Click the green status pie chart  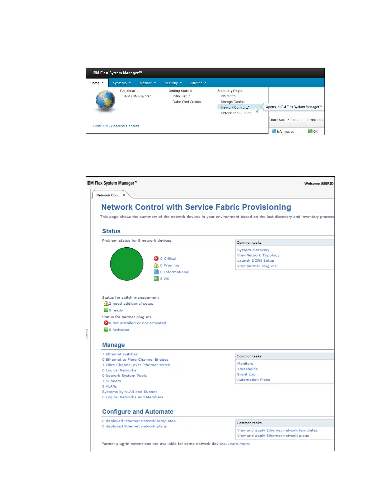click(127, 264)
